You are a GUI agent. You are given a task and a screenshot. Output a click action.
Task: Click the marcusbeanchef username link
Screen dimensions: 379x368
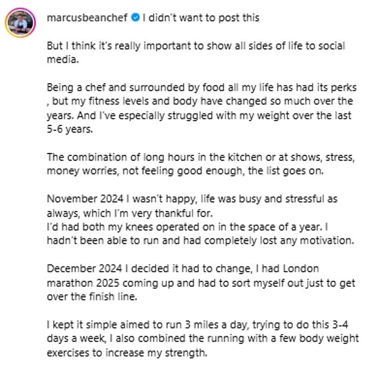[87, 18]
